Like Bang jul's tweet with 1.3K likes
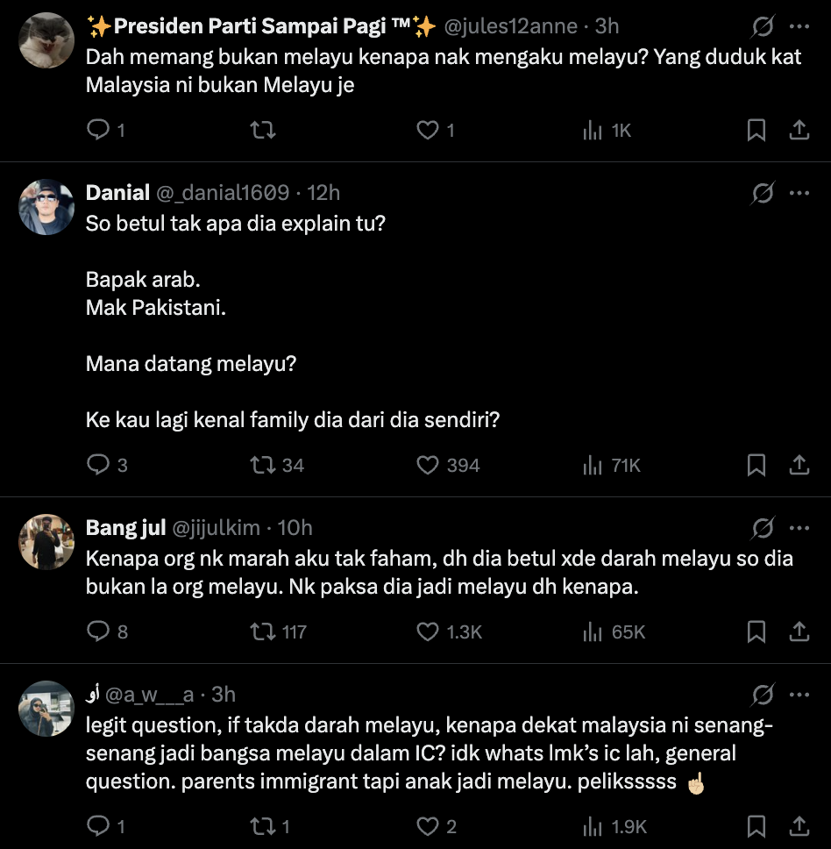Viewport: 831px width, 849px height. click(428, 631)
